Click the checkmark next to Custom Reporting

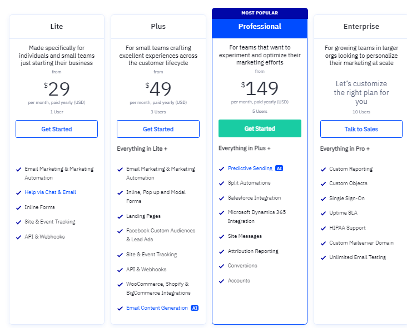coord(323,169)
